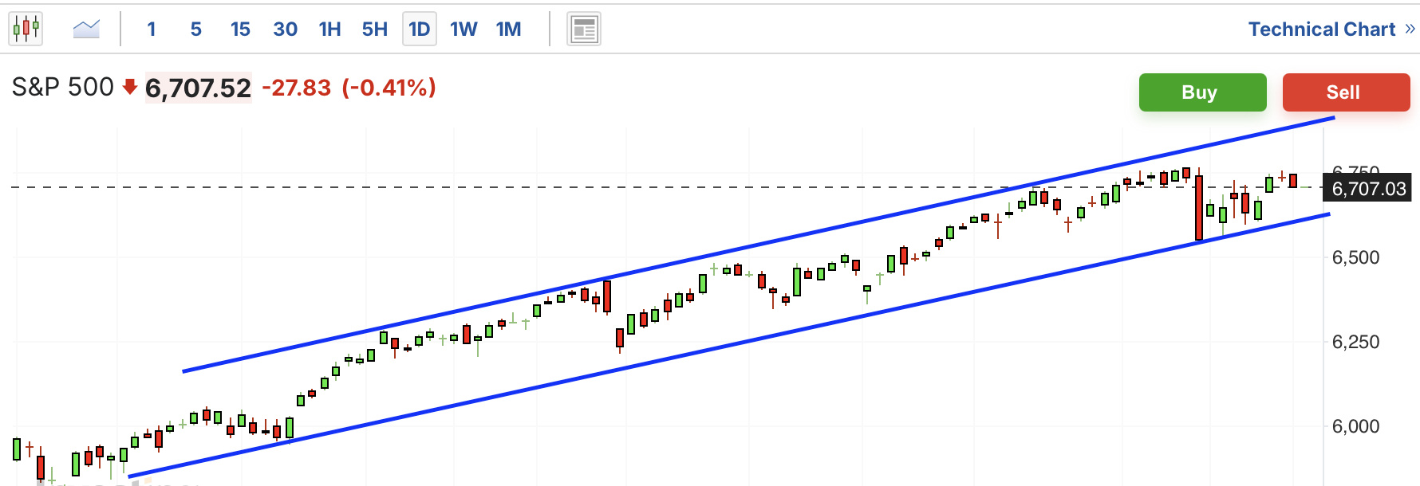Image resolution: width=1420 pixels, height=486 pixels.
Task: Click the 6,250 price axis label
Action: [x=1355, y=342]
